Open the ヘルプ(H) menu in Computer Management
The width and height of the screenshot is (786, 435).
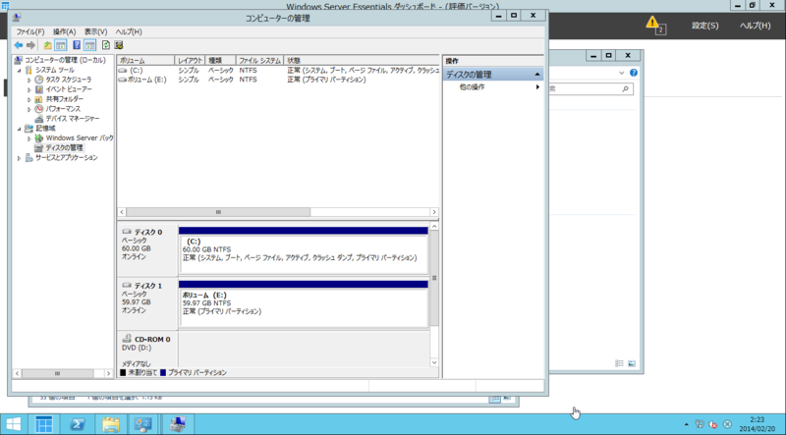(129, 31)
